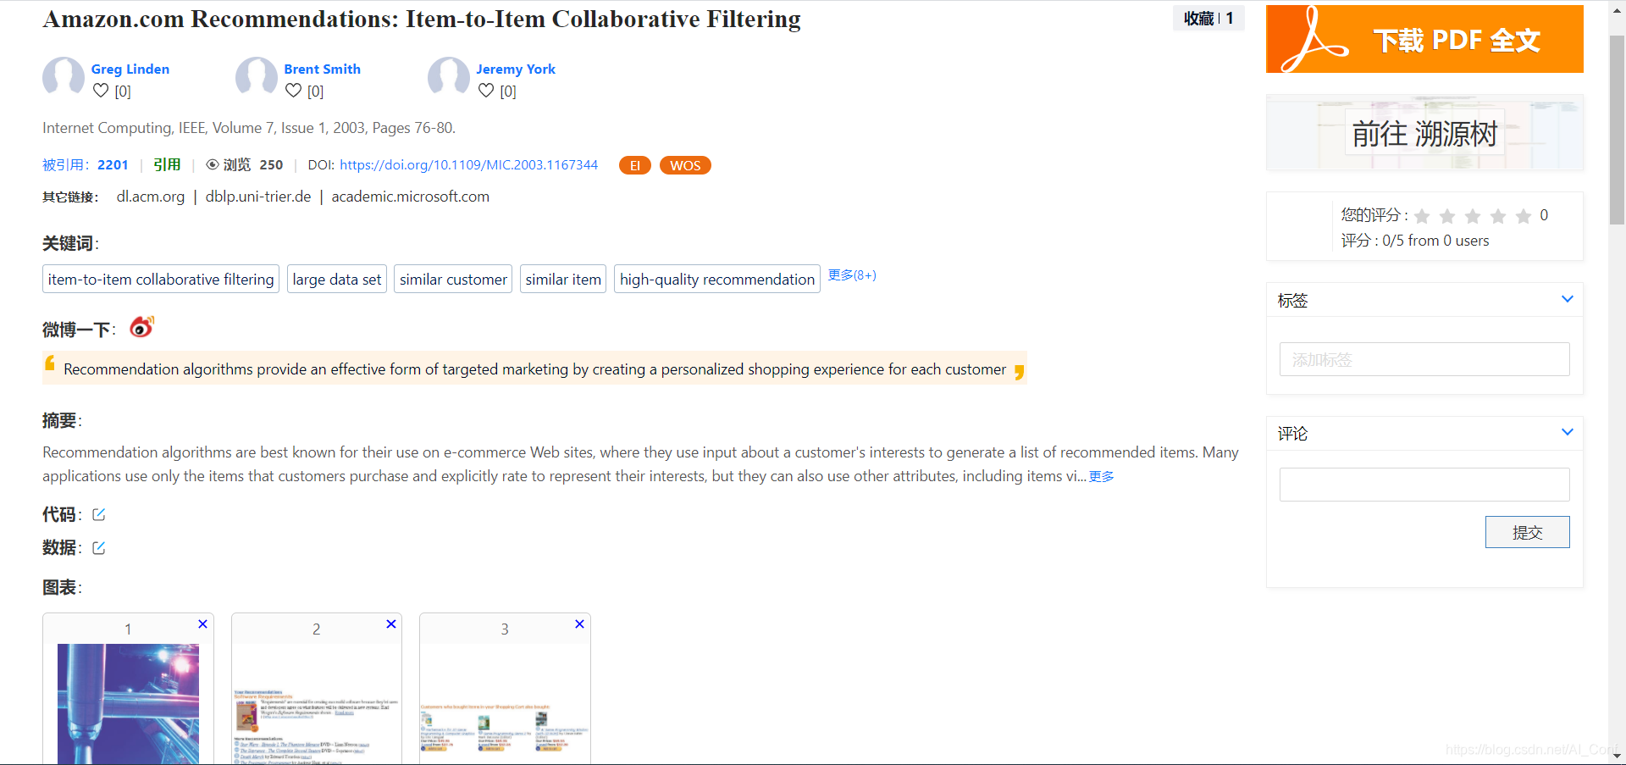This screenshot has width=1626, height=765.
Task: Like Brent Smith with heart icon
Action: click(x=293, y=91)
